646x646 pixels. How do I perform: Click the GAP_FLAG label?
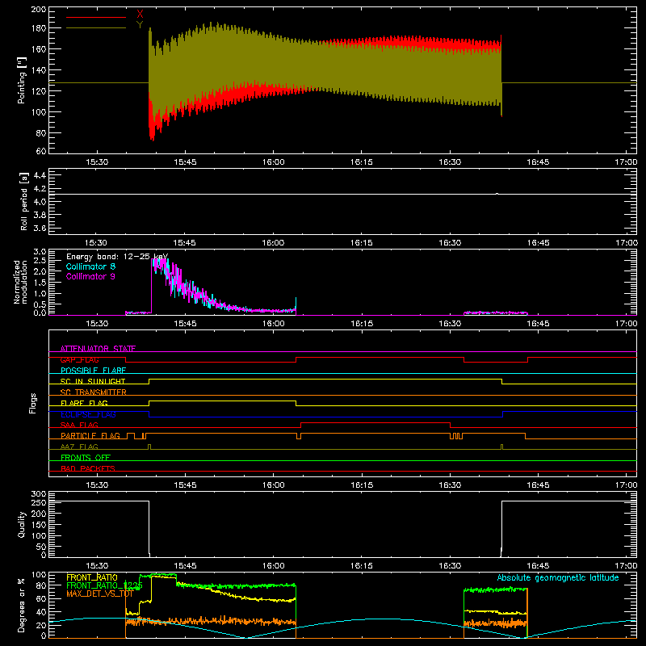tap(79, 359)
